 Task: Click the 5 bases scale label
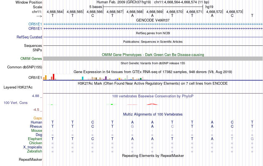click(96, 7)
